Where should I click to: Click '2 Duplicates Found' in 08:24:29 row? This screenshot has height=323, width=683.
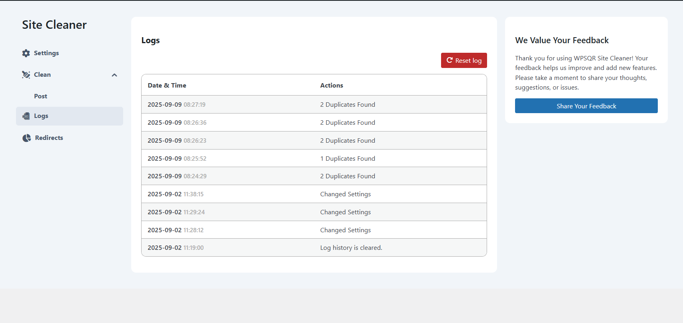tap(347, 176)
